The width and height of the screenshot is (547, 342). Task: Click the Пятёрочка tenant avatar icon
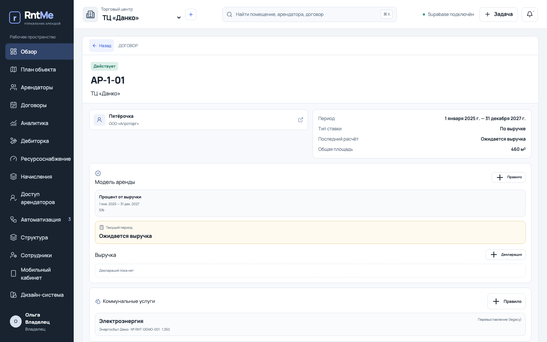tap(99, 120)
